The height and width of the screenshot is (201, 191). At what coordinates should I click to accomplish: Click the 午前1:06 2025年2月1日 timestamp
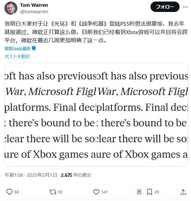(x=31, y=175)
